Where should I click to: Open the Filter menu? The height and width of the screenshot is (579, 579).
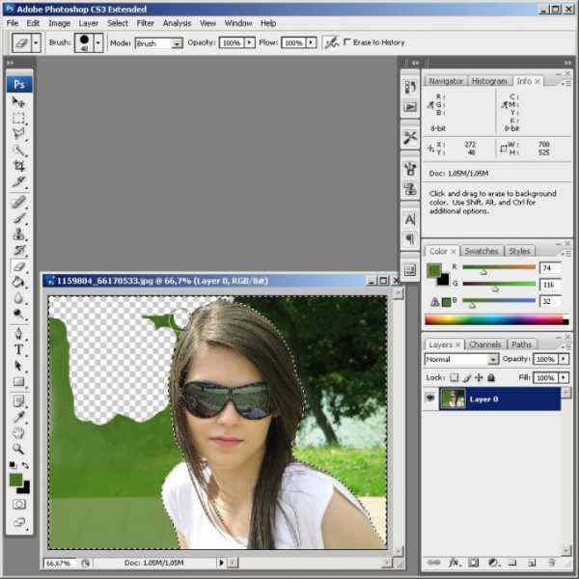pos(145,23)
